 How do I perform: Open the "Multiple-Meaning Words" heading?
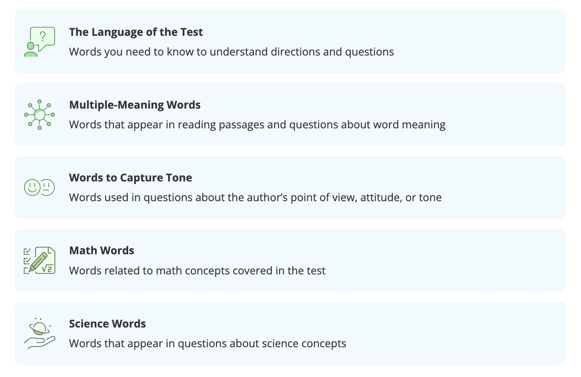[135, 105]
